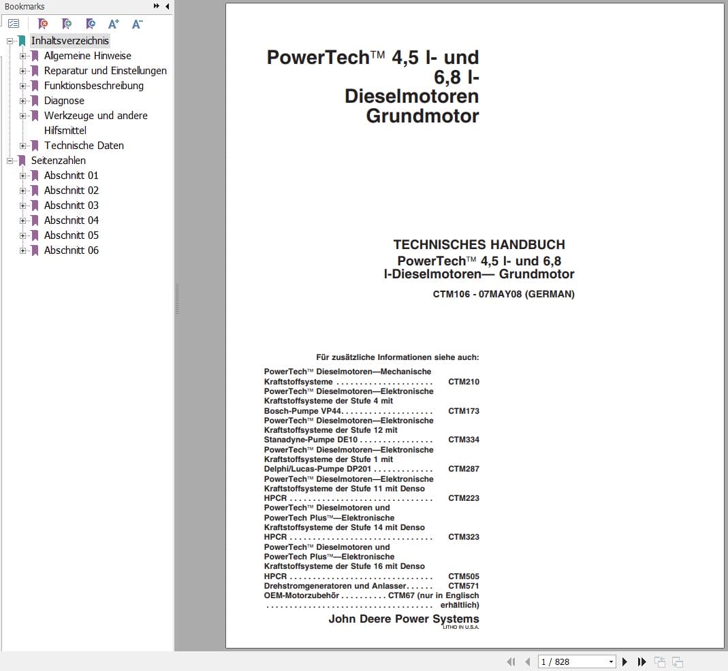Screen dimensions: 728x671
Task: Open Abschnitt 03 bookmark
Action: (x=71, y=205)
